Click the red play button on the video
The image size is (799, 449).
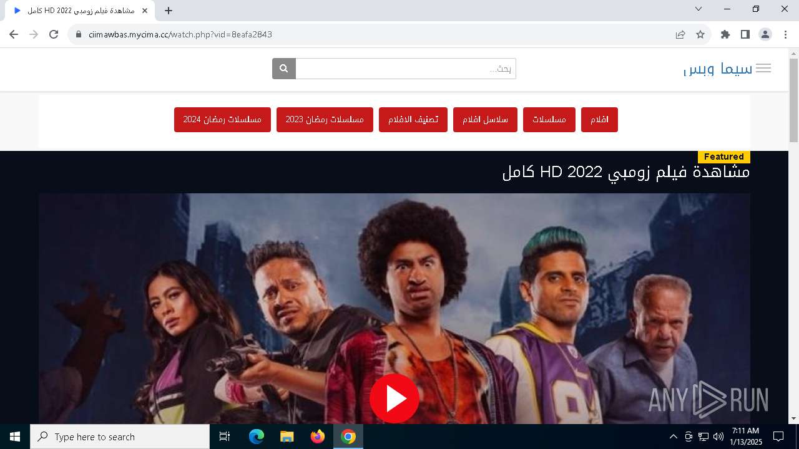(395, 398)
